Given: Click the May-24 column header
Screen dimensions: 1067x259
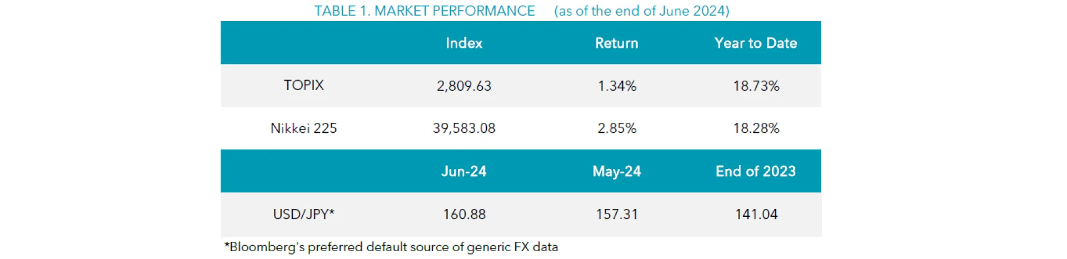Looking at the screenshot, I should point(616,171).
